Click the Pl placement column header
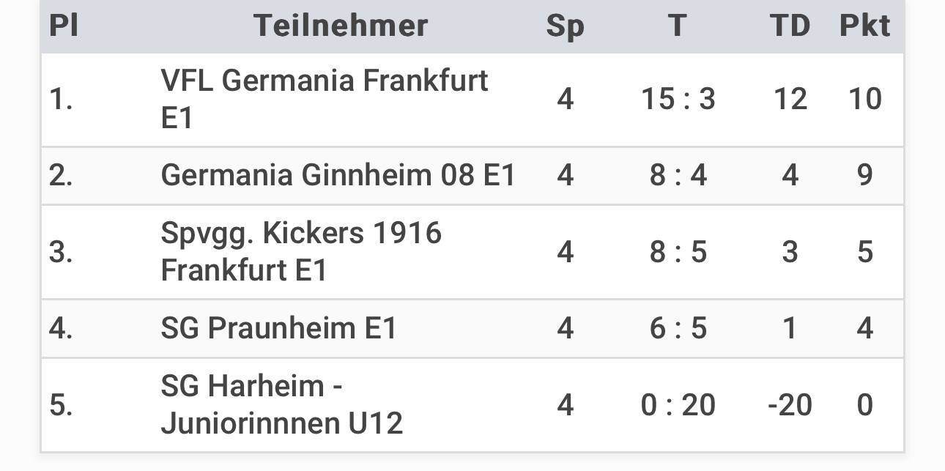This screenshot has width=945, height=471. (x=63, y=26)
